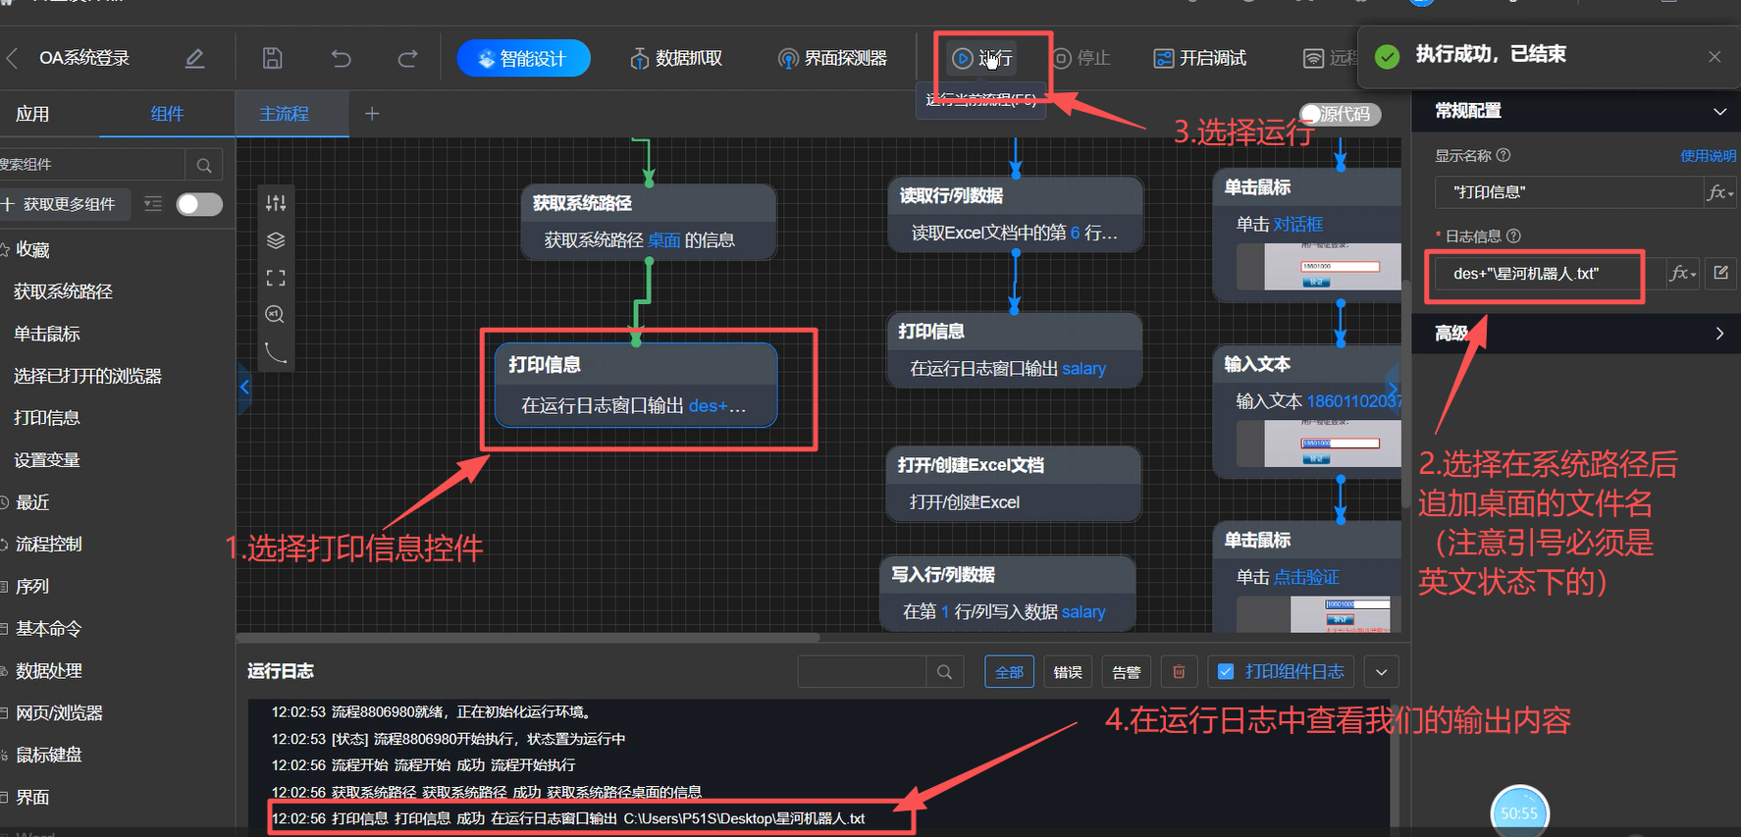This screenshot has width=1741, height=837.
Task: Collapse the left component panel with the arrow
Action: tap(244, 387)
